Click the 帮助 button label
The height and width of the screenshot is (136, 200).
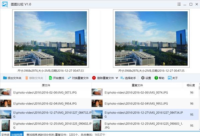click(161, 78)
